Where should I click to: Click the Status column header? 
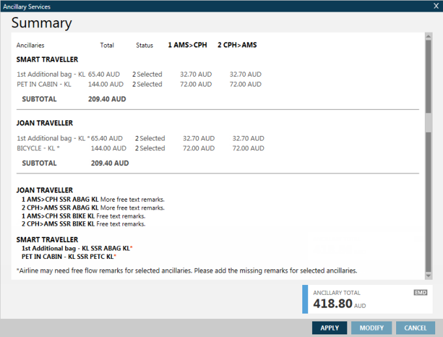coord(145,46)
